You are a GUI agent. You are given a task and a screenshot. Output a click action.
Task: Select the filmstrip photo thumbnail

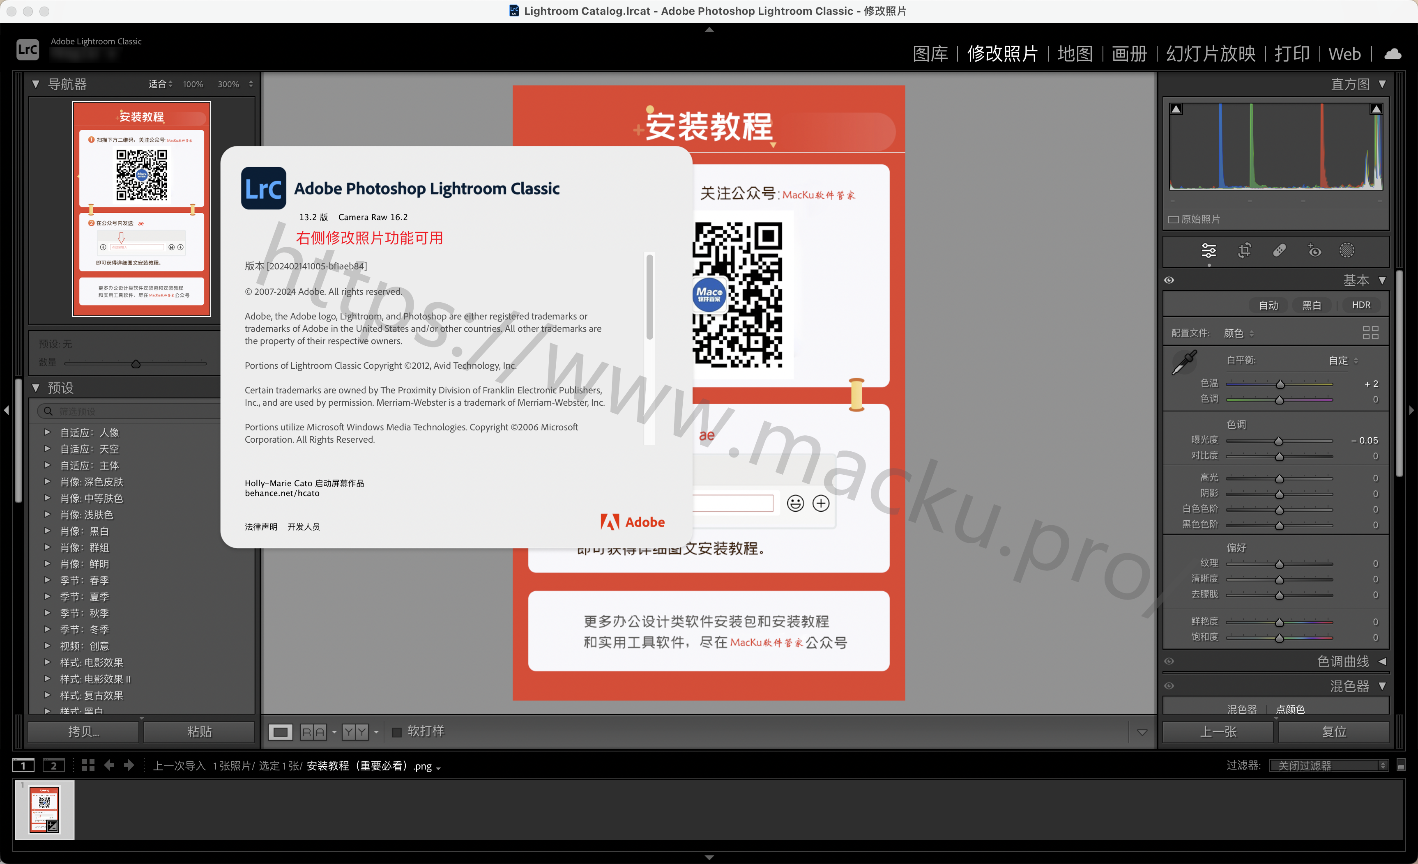tap(44, 809)
